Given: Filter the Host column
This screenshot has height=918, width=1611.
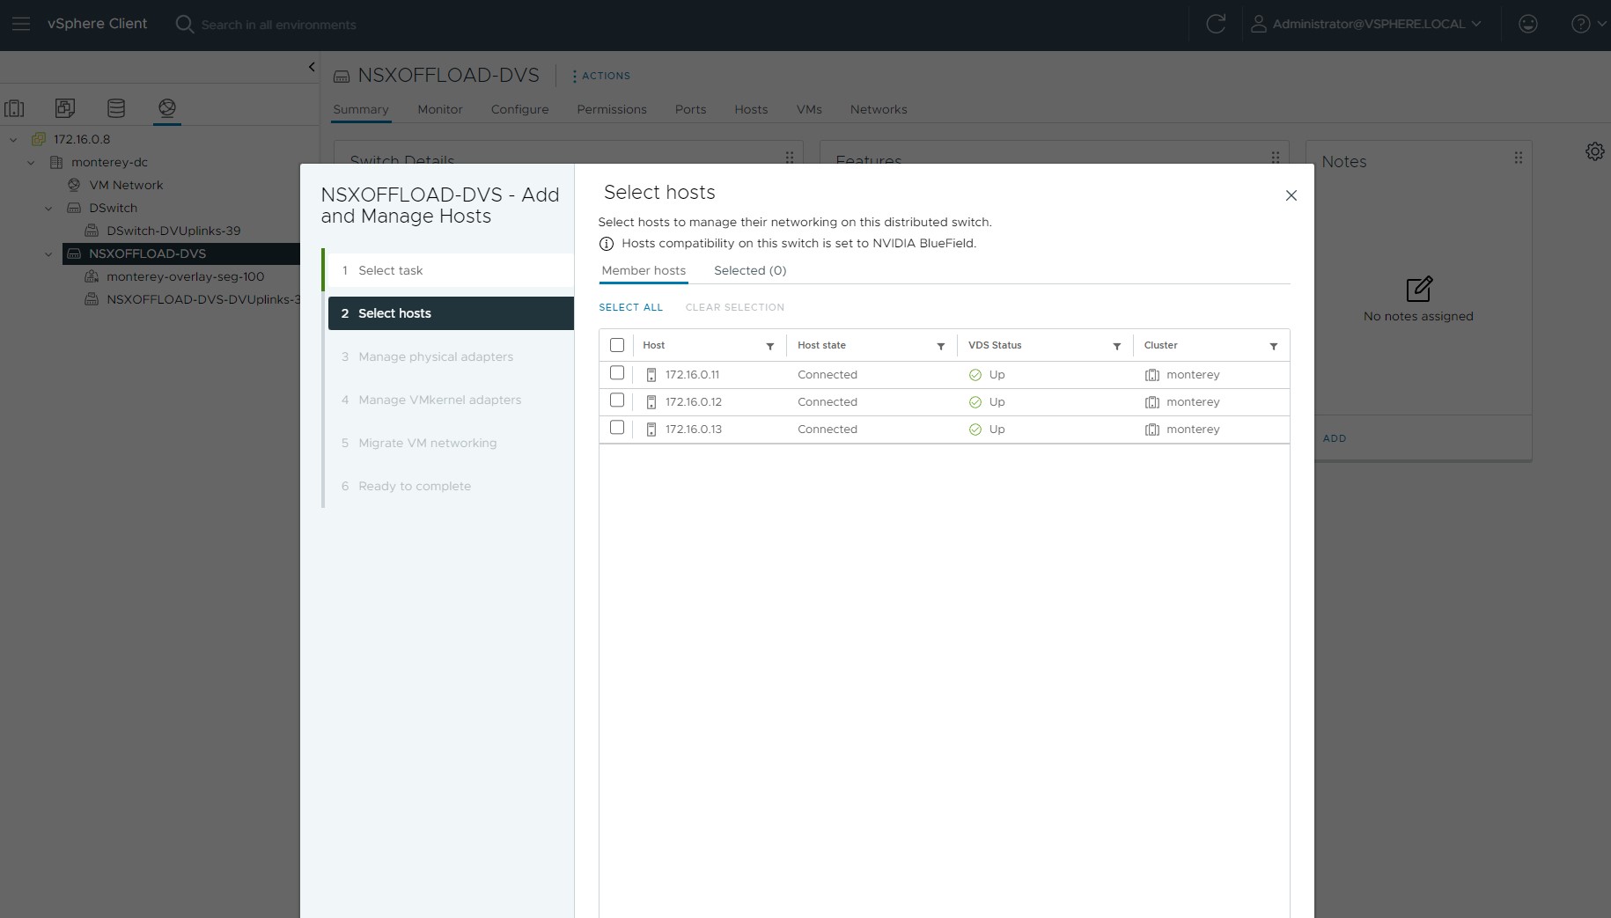Looking at the screenshot, I should click(770, 346).
